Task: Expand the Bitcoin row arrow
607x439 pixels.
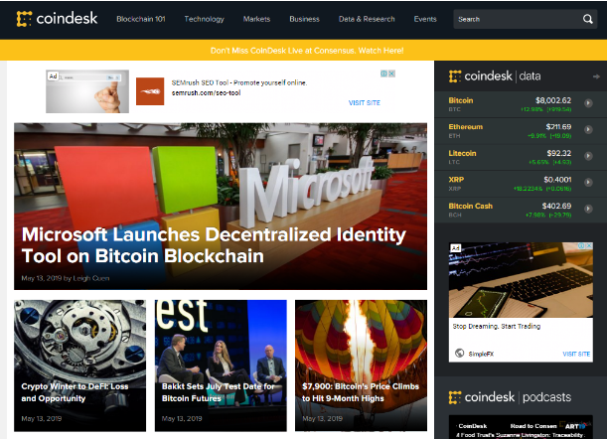Action: click(588, 103)
